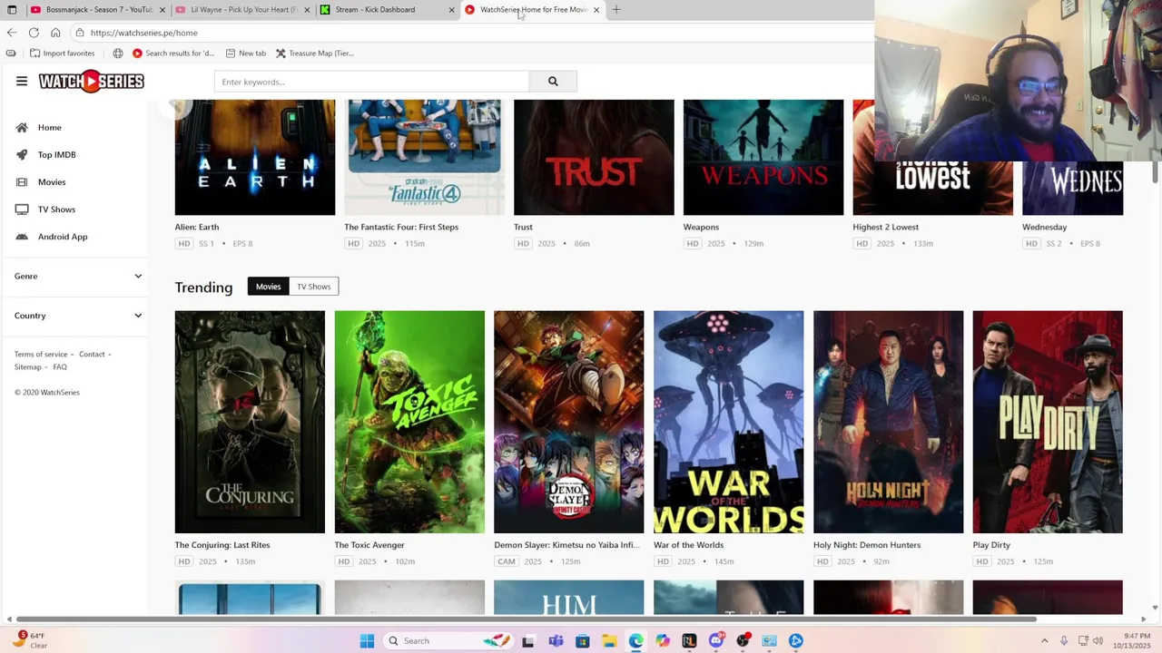The height and width of the screenshot is (653, 1162).
Task: Open Holy Night: Demon Hunters poster
Action: coord(888,422)
